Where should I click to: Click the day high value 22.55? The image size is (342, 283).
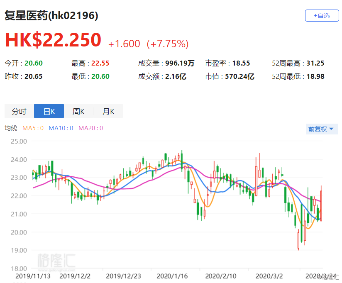point(100,63)
